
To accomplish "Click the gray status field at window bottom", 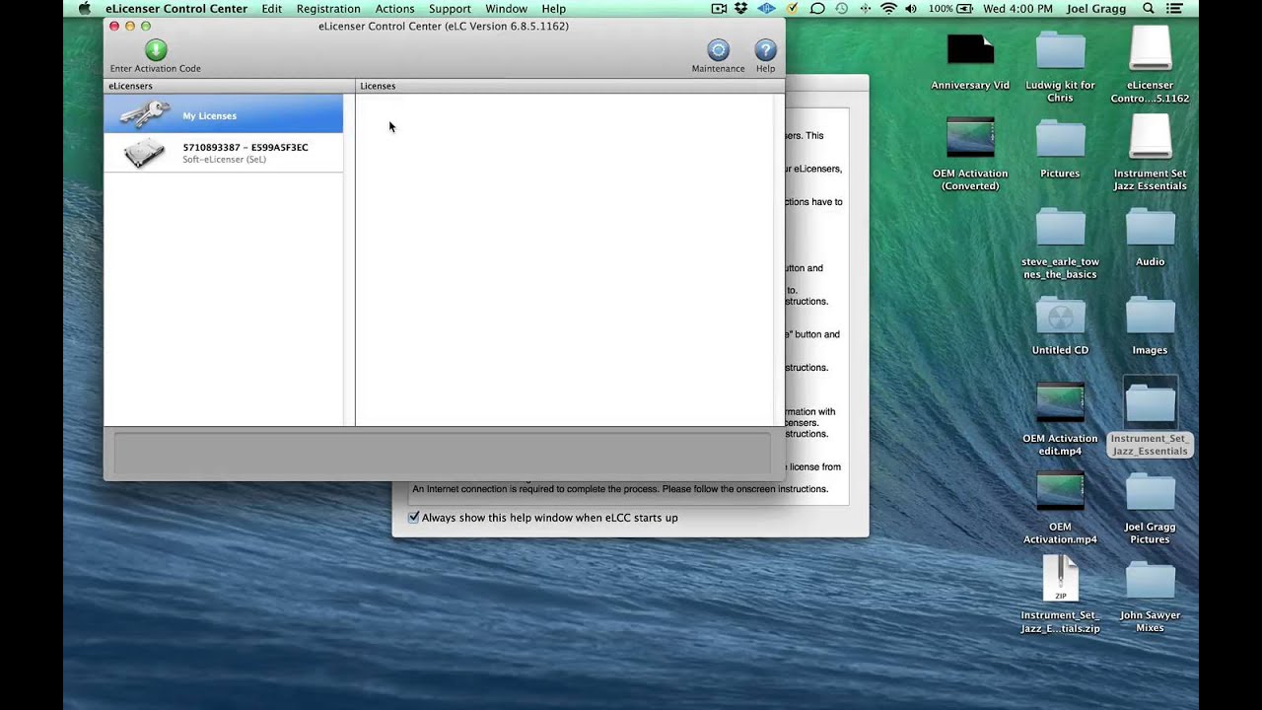I will click(442, 453).
